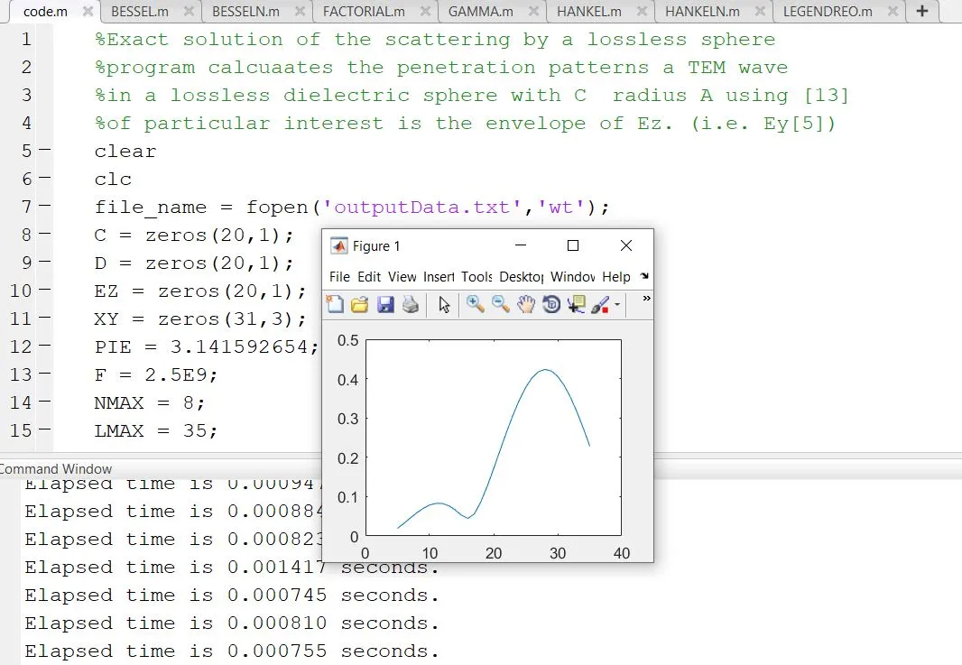This screenshot has height=665, width=962.
Task: Activate the Zoom In magnifier tool
Action: point(476,305)
